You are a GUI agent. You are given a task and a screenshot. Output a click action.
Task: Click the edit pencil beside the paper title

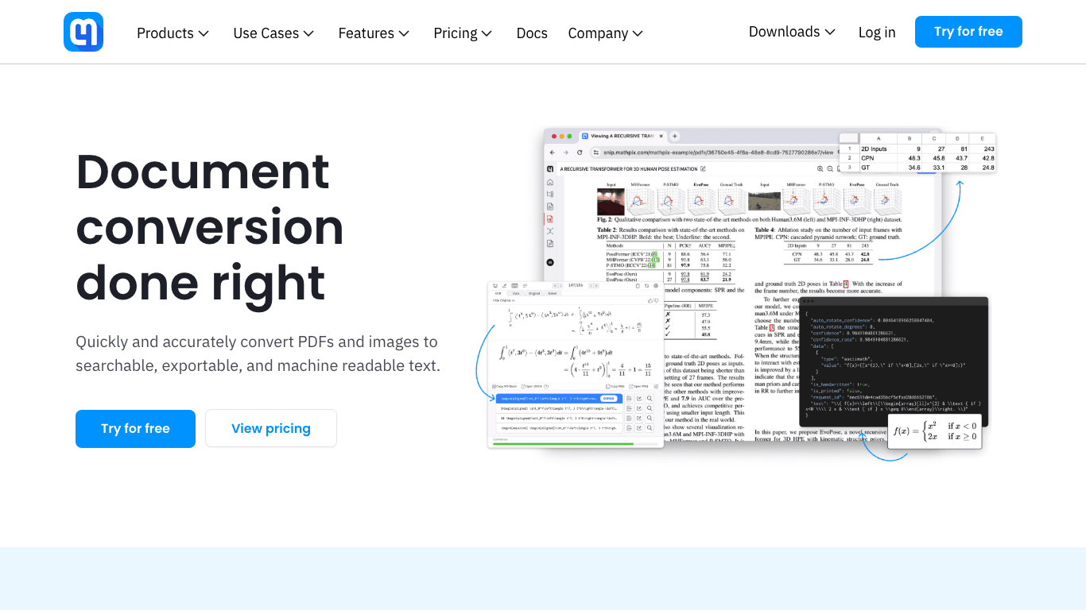tap(704, 168)
